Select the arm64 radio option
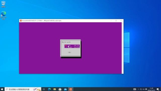The image size is (161, 91). click(x=72, y=47)
